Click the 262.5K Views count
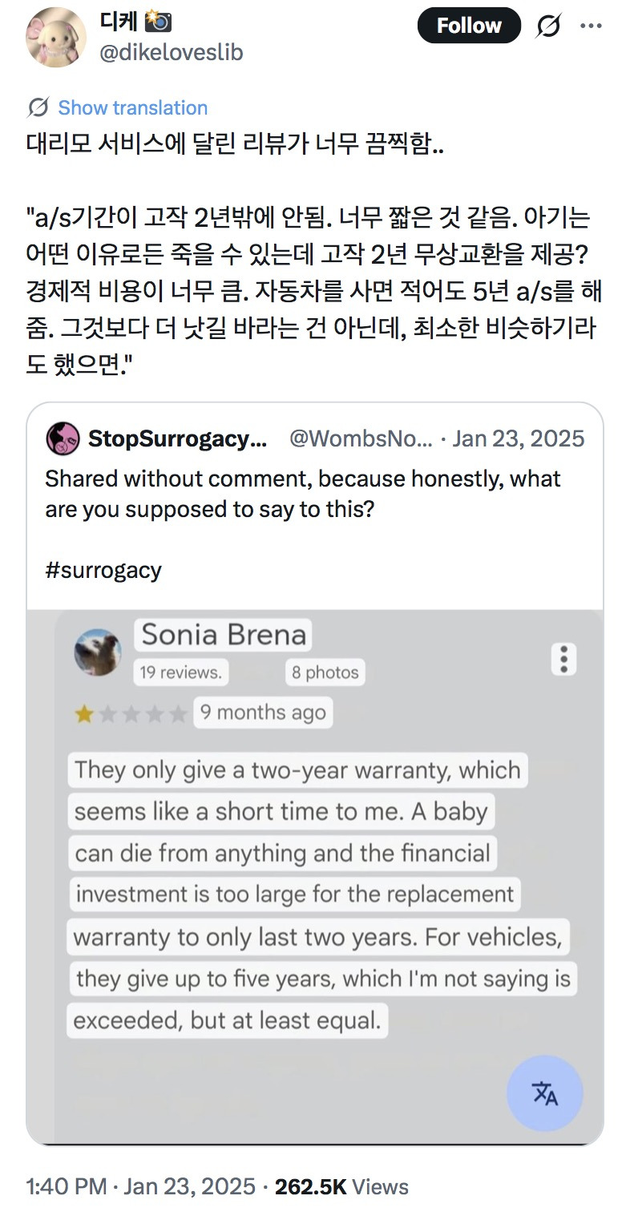The image size is (630, 1224). pos(341,1186)
